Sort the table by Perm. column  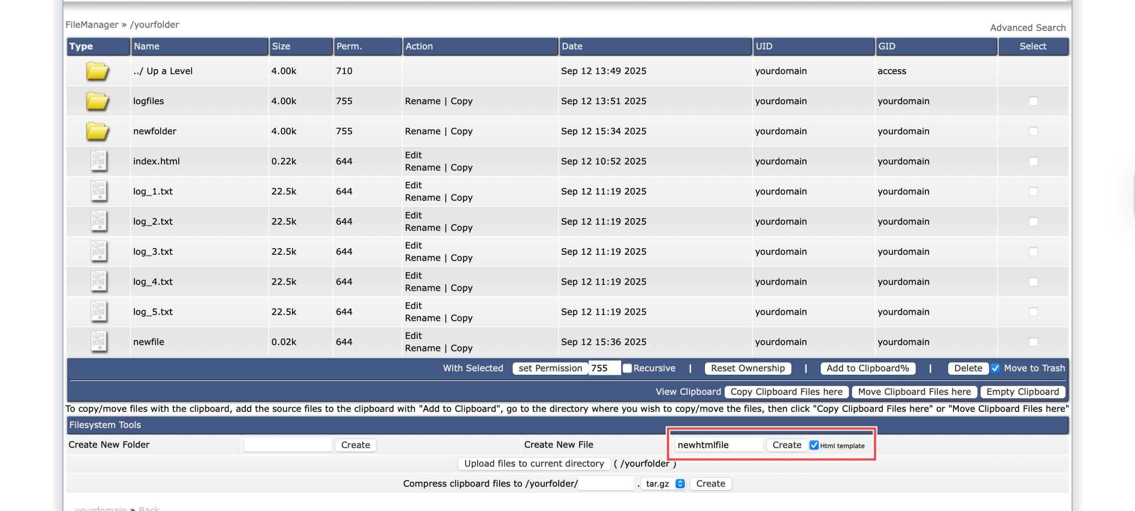pyautogui.click(x=349, y=46)
